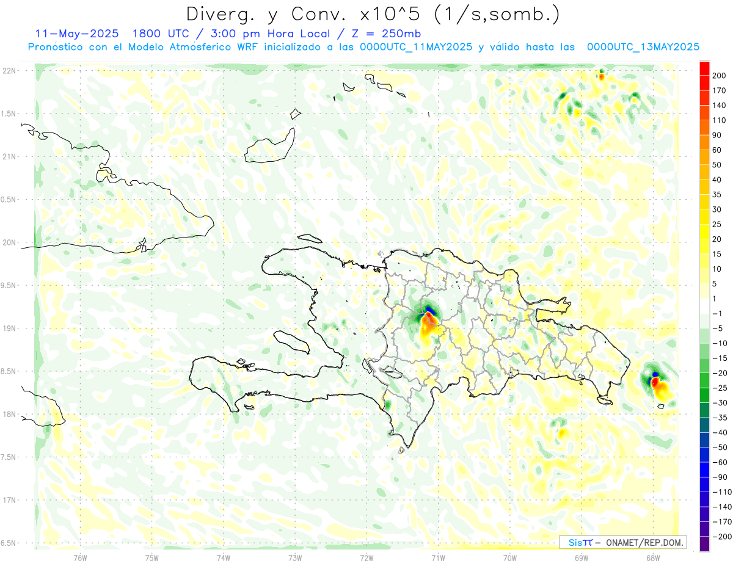
Task: Click the colorbar value 170
Action: tap(720, 90)
